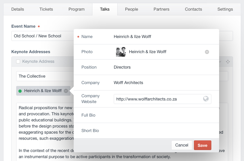
Task: Tick the Keynote Address checkbox
Action: [18, 62]
